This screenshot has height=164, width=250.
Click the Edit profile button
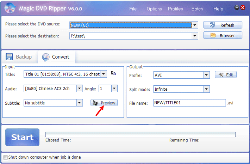click(226, 75)
